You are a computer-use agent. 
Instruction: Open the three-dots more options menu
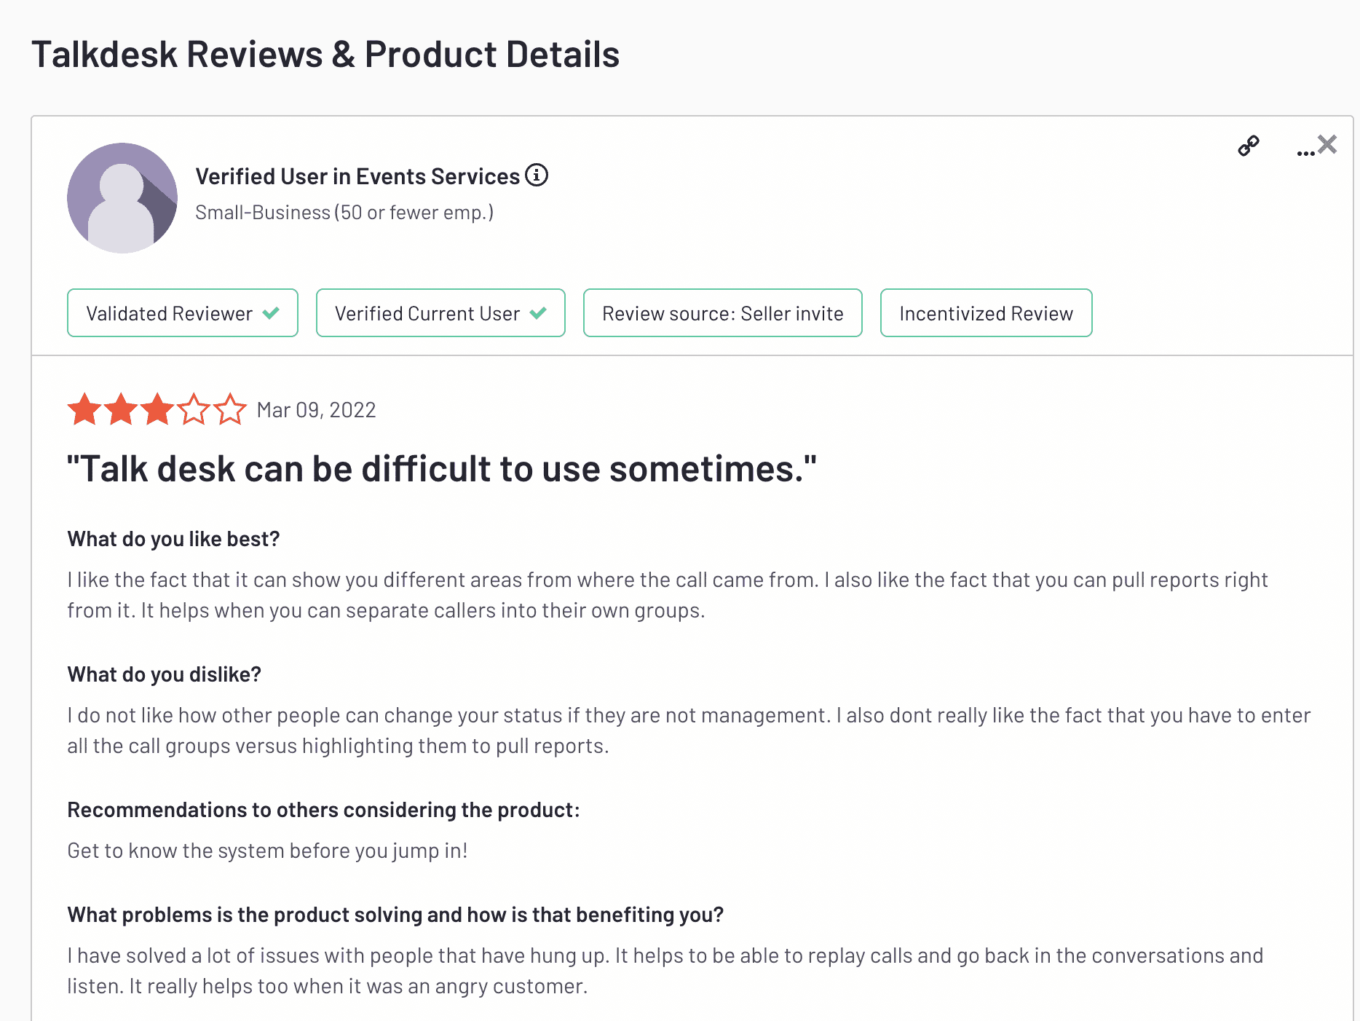tap(1305, 153)
